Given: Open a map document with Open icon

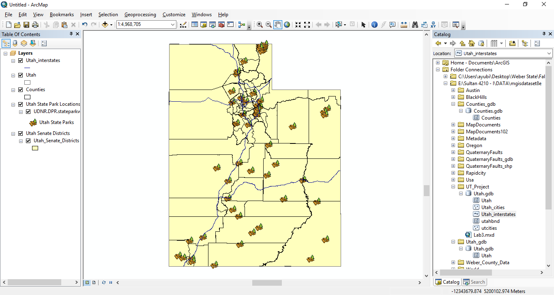Looking at the screenshot, I should [x=17, y=25].
